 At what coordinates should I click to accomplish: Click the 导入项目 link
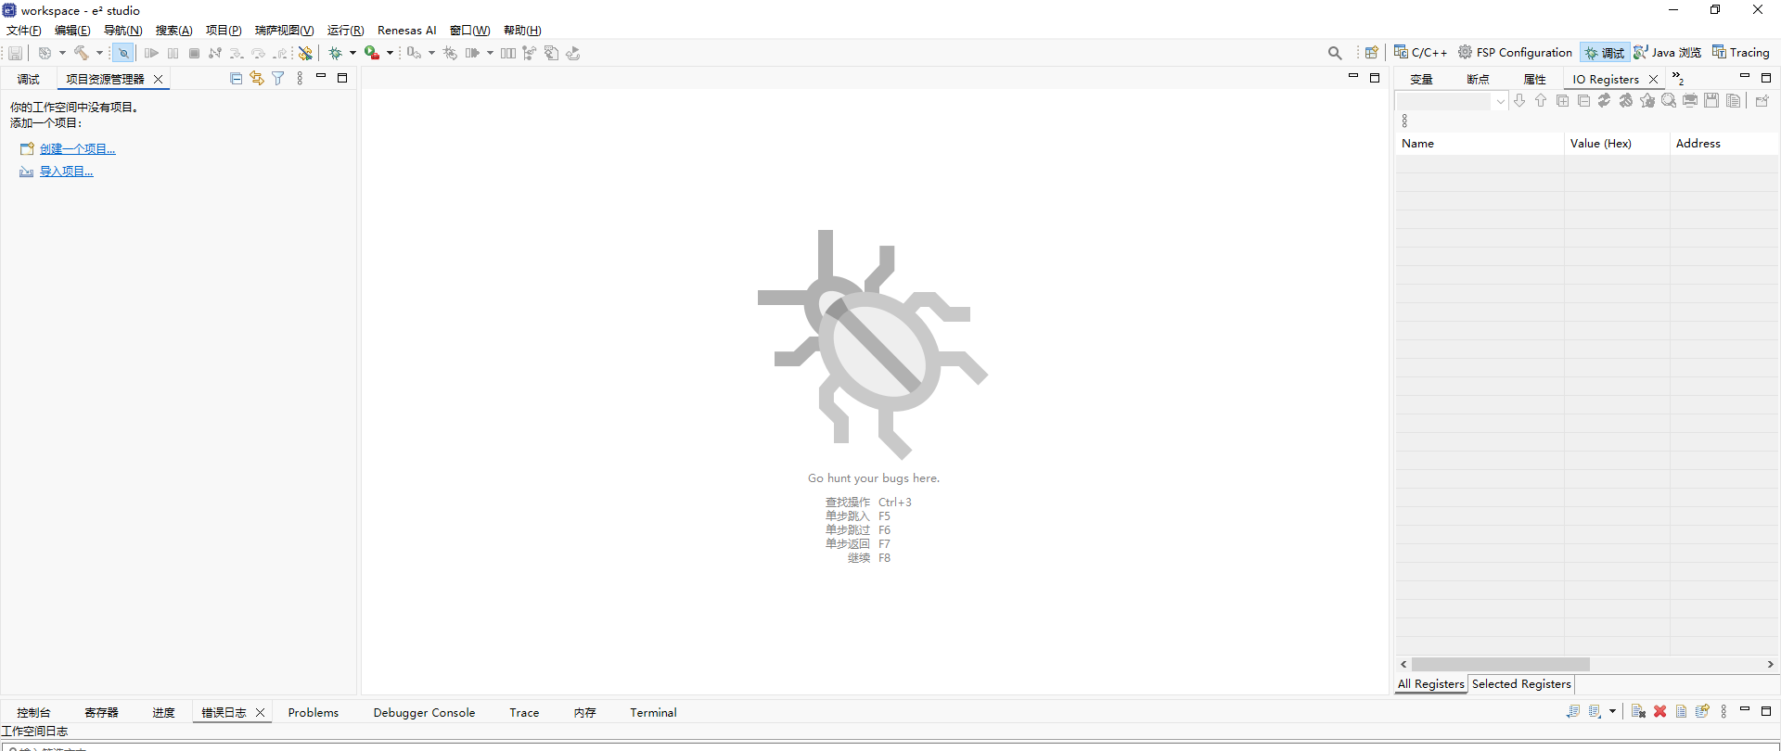pos(66,172)
